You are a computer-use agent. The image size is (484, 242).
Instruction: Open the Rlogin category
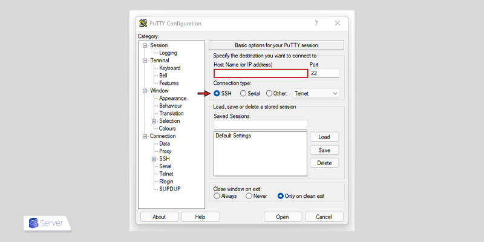[x=166, y=181]
